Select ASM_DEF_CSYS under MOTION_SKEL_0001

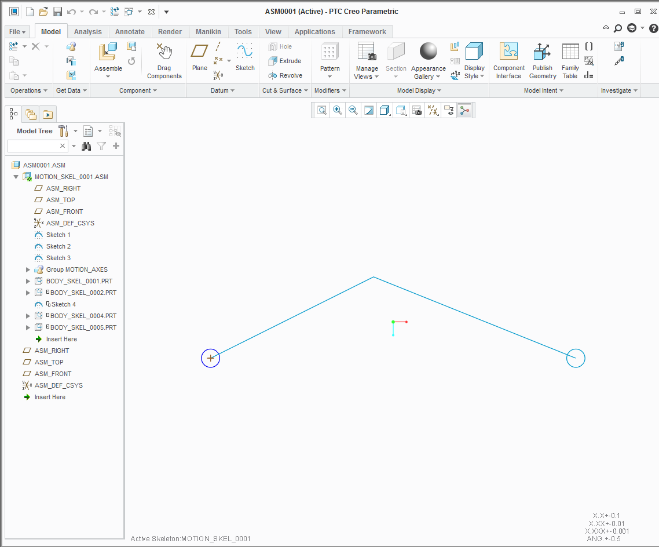70,223
